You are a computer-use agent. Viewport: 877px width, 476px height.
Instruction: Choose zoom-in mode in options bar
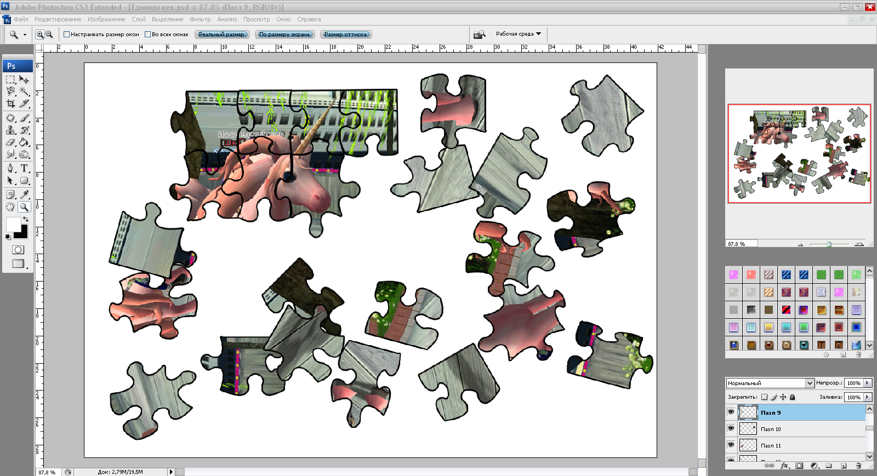coord(40,34)
